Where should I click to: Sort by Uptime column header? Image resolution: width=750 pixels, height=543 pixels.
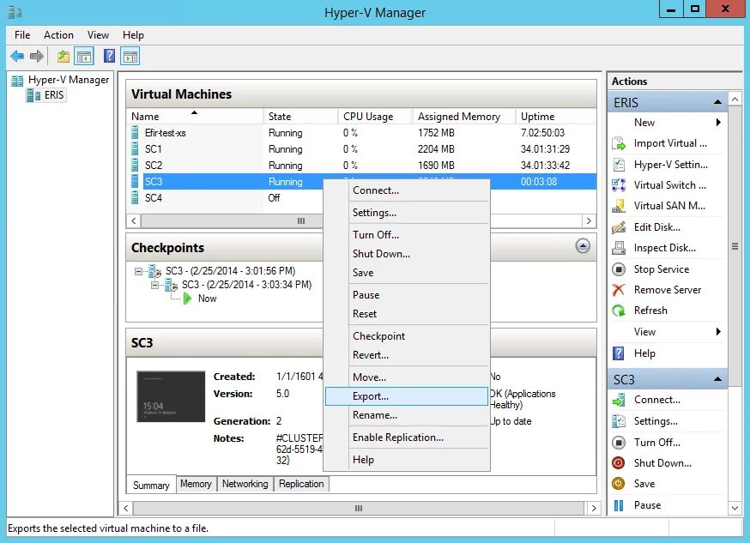[x=556, y=116]
